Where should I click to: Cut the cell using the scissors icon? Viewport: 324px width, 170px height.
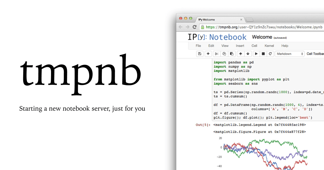(x=217, y=54)
